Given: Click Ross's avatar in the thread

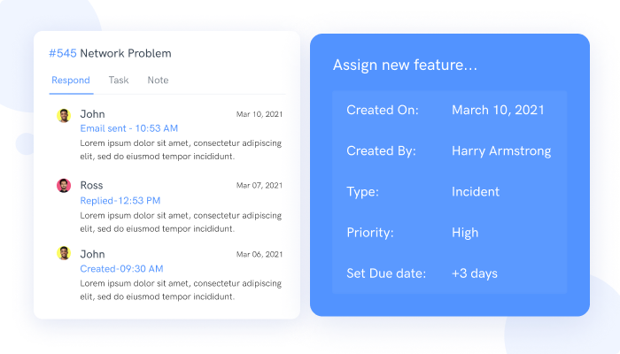Looking at the screenshot, I should click(x=64, y=185).
